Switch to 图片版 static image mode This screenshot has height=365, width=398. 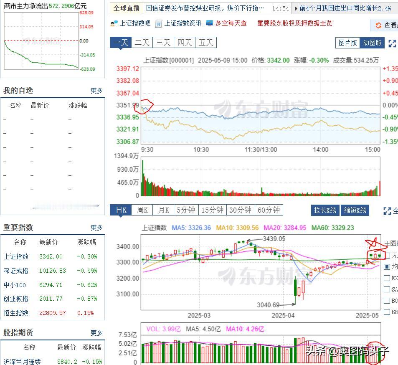pos(348,43)
